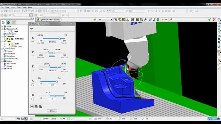The width and height of the screenshot is (221, 124).
Task: Open the globe browser tab in explorer
Action: coord(8,22)
